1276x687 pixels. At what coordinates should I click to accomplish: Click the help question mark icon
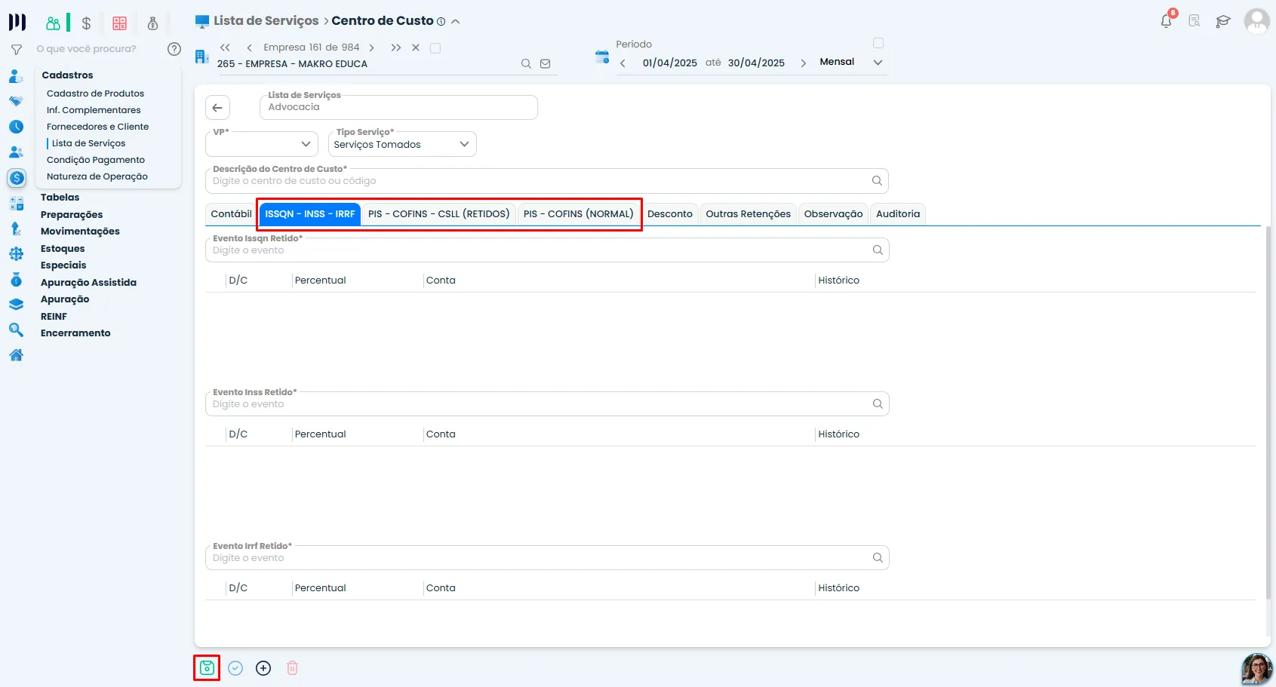point(174,49)
